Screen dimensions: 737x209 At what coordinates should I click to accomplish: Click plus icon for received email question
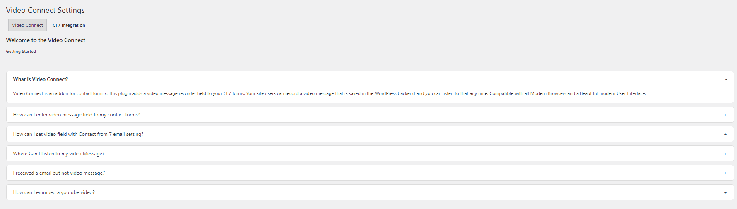click(725, 173)
